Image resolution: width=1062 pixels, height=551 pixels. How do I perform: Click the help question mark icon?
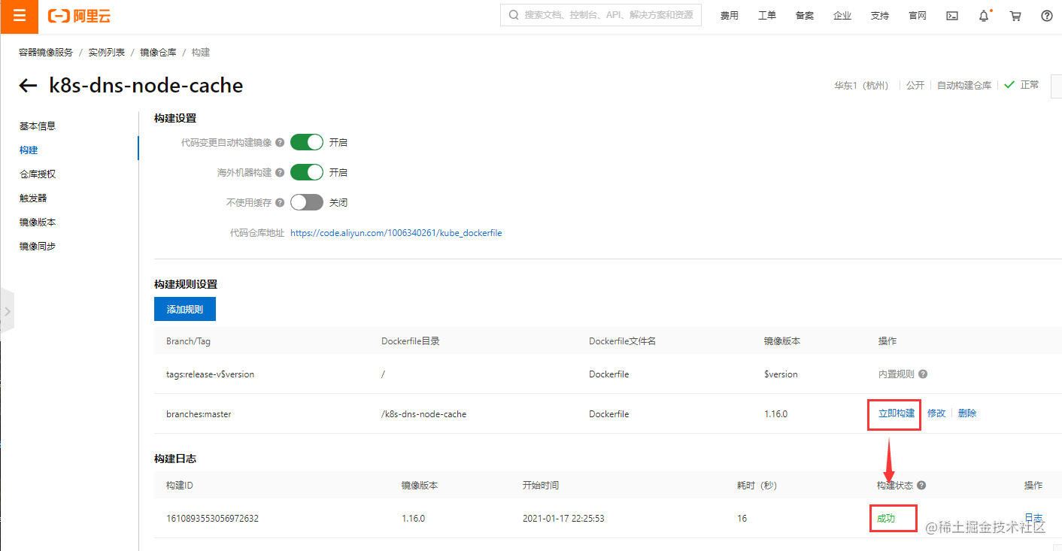point(1047,16)
